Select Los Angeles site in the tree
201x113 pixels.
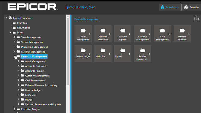point(23,28)
